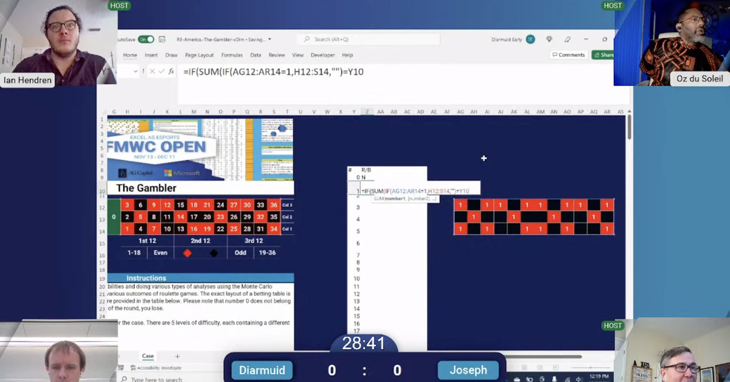Click the 'Odd' bet cell
The width and height of the screenshot is (730, 382).
tap(240, 252)
